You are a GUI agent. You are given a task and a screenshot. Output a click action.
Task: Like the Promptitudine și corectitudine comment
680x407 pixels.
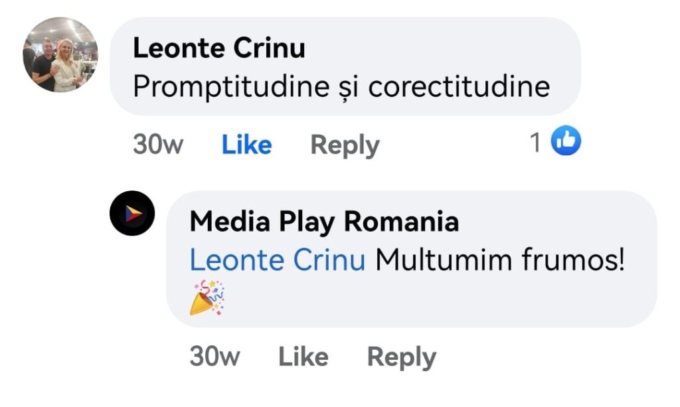(x=246, y=145)
